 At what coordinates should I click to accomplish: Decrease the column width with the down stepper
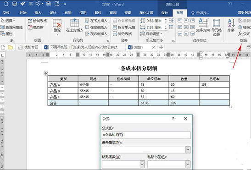166,29
